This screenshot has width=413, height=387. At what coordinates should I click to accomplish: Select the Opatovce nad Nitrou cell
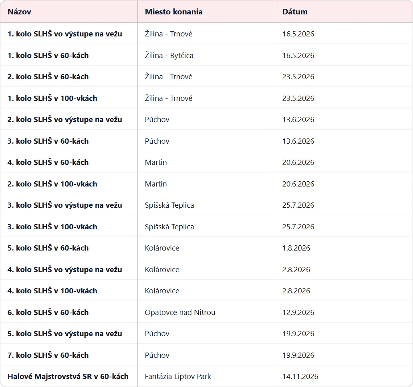tap(180, 313)
